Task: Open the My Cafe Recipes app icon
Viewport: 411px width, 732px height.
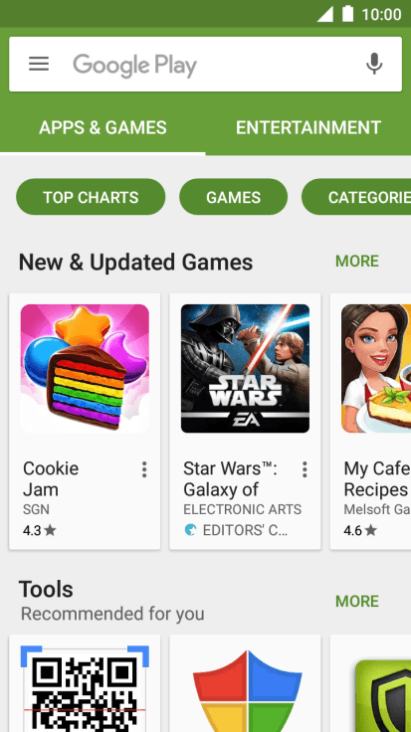Action: click(x=376, y=368)
